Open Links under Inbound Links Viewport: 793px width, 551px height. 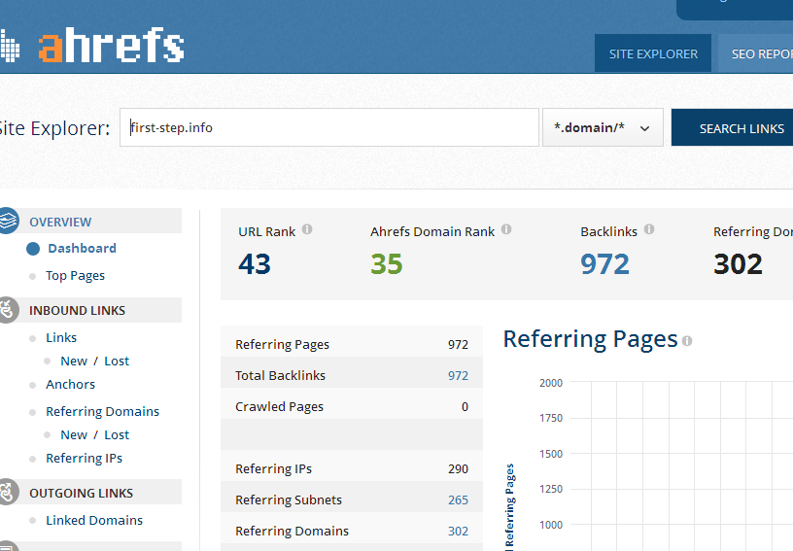click(x=61, y=337)
